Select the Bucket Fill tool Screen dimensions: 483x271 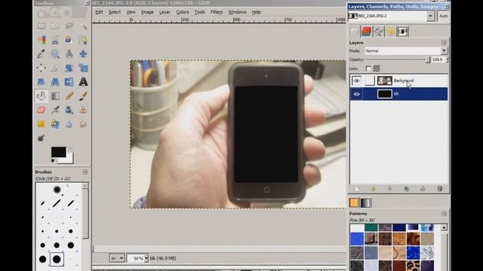[x=42, y=96]
